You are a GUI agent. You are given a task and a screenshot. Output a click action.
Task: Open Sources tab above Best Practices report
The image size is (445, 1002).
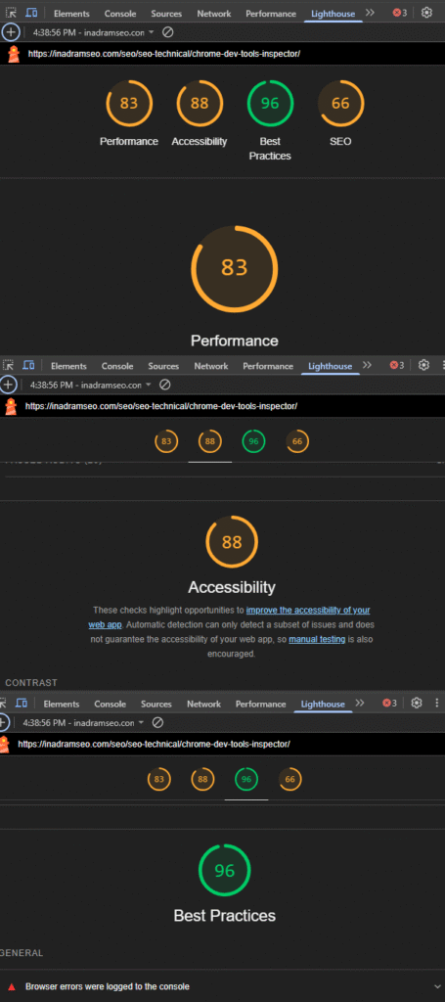(x=156, y=705)
